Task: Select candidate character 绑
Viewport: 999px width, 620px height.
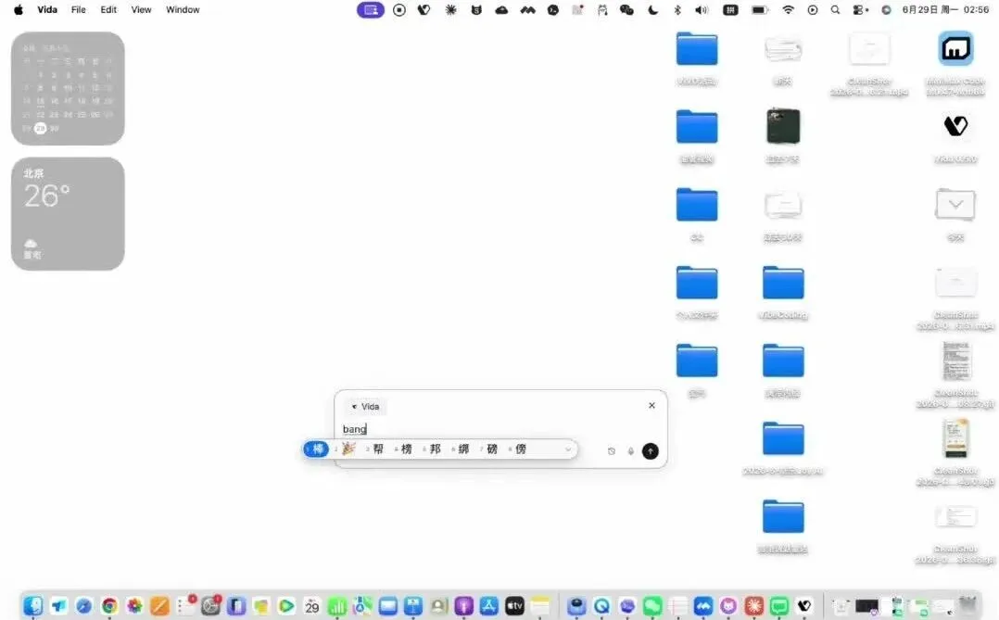Action: pyautogui.click(x=463, y=449)
